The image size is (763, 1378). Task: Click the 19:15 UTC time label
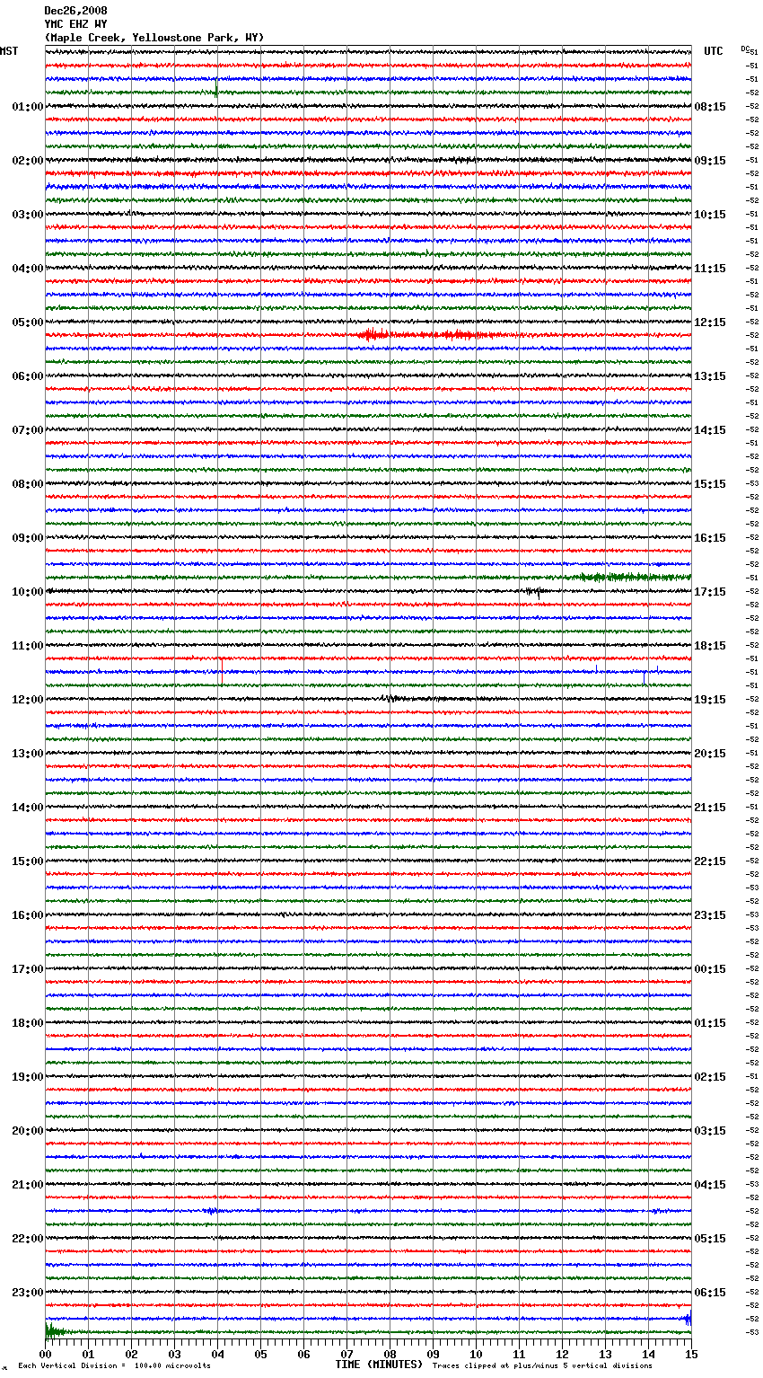click(710, 700)
